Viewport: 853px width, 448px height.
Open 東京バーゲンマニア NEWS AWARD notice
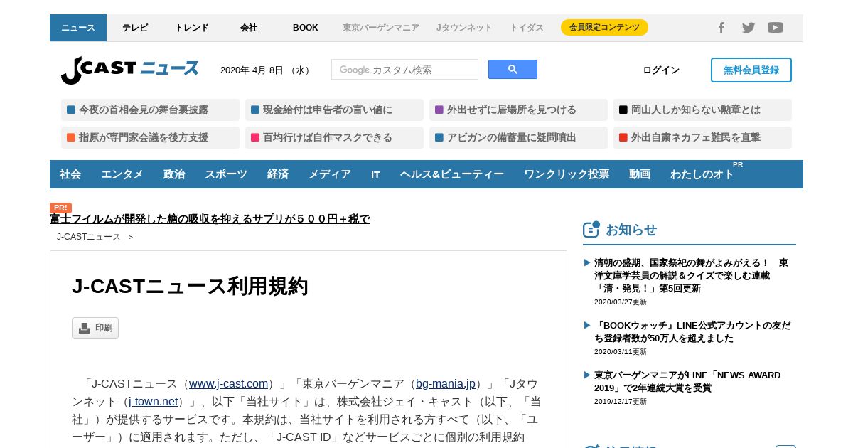(x=687, y=381)
